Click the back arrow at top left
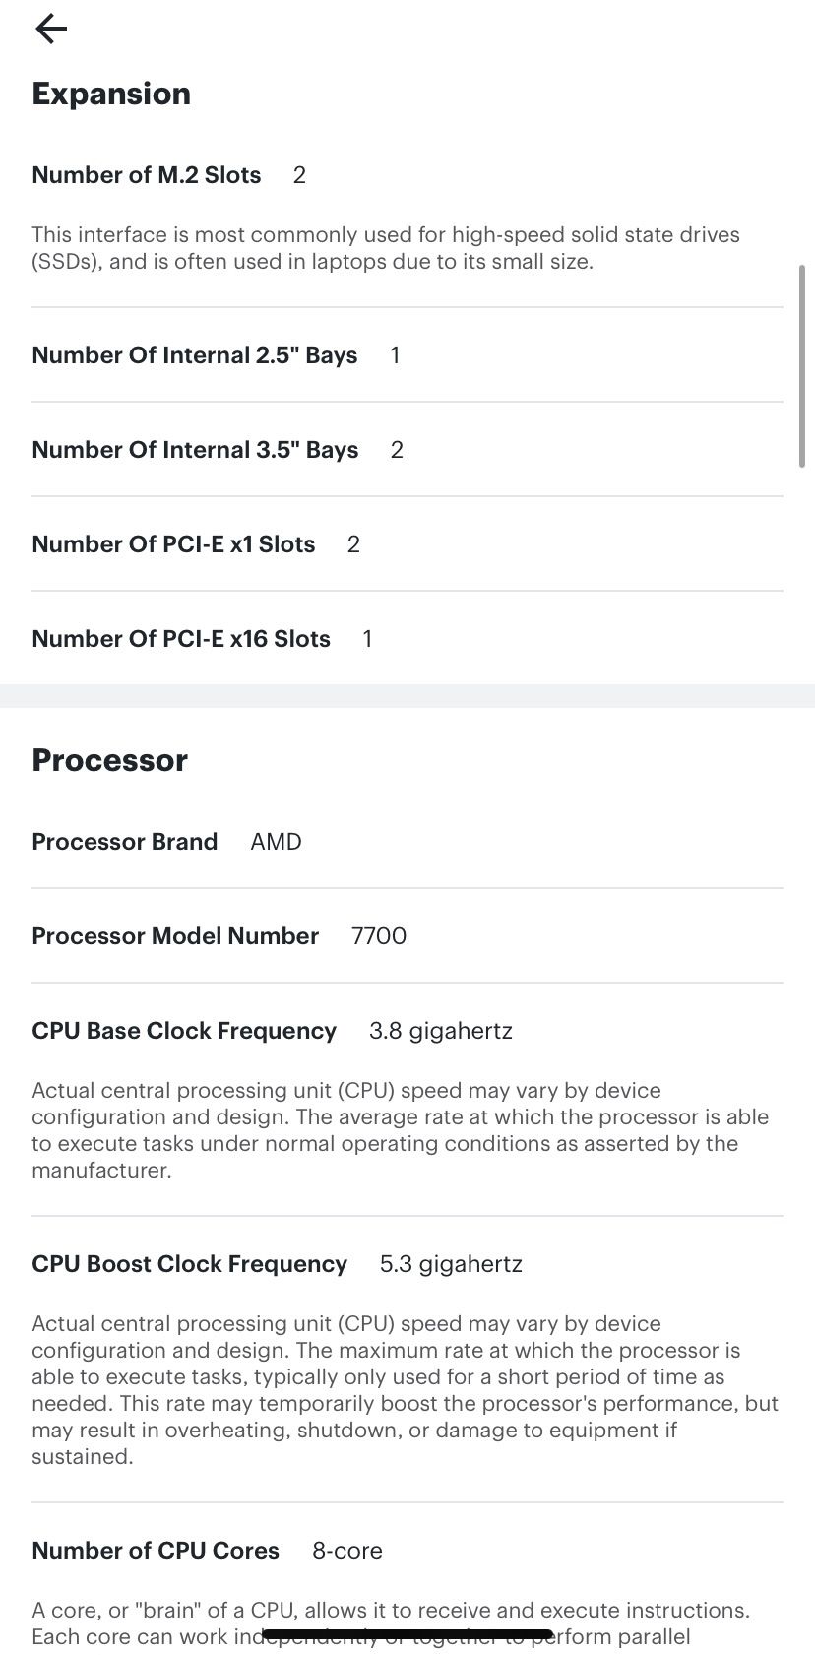 pyautogui.click(x=49, y=29)
